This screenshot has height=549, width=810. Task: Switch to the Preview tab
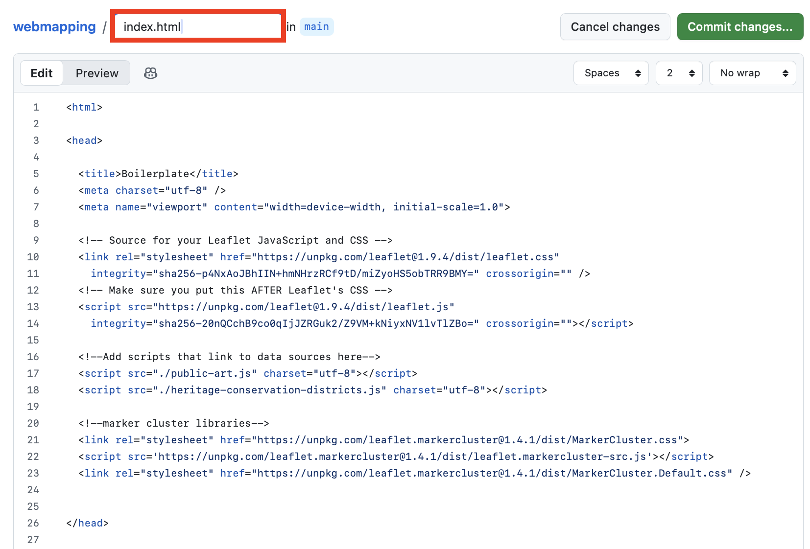click(97, 73)
